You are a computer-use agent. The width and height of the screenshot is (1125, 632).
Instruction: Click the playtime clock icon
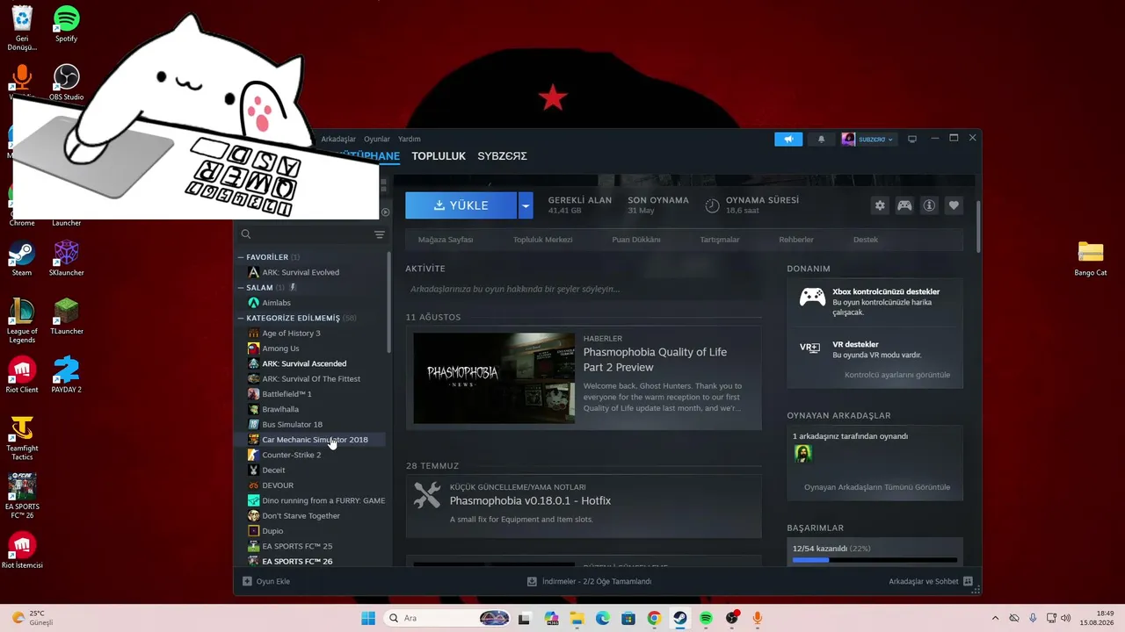tap(712, 205)
